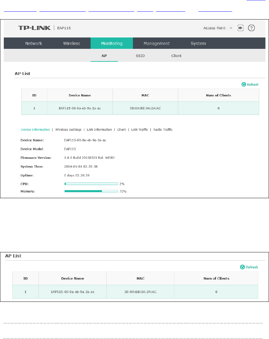Click the Firmware Version value text

(x=89, y=158)
